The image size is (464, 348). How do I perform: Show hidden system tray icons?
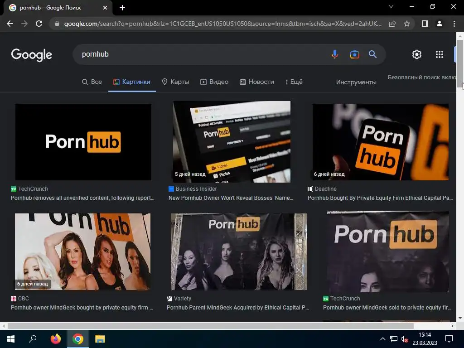[382, 339]
